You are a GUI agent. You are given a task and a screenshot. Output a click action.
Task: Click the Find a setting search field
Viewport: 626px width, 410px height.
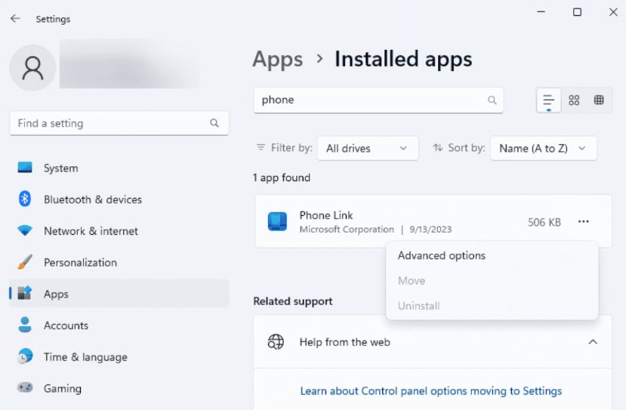tap(119, 123)
